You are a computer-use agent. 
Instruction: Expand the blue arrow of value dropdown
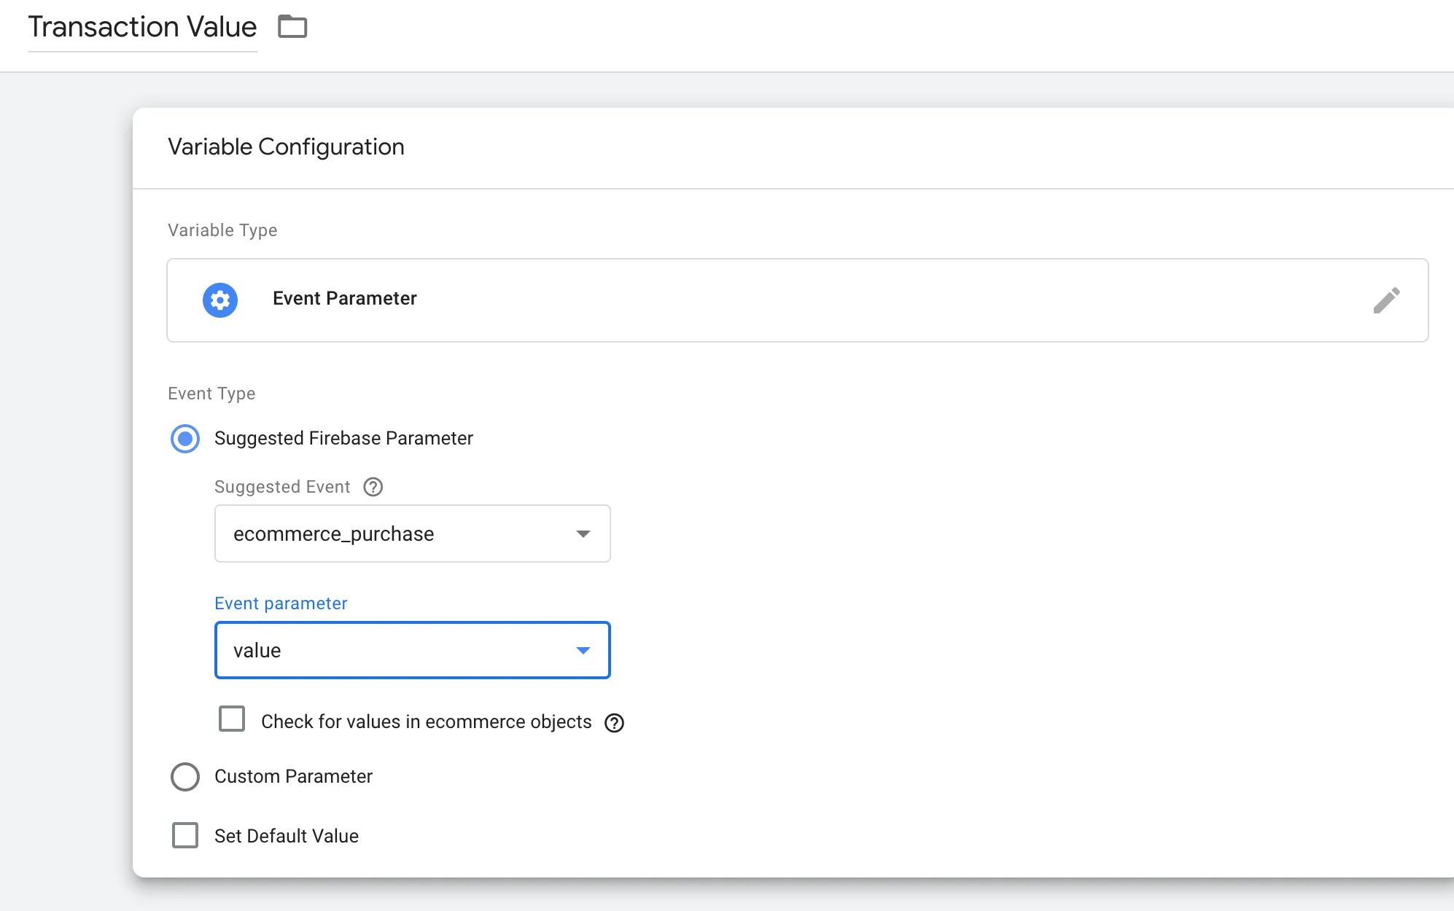pyautogui.click(x=583, y=650)
